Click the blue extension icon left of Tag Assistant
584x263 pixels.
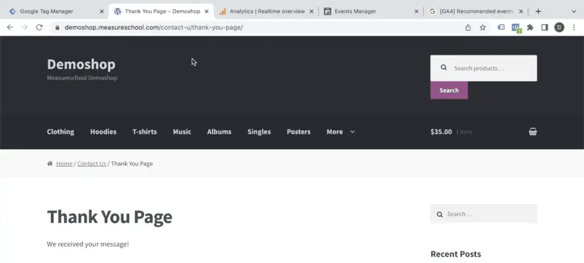501,27
